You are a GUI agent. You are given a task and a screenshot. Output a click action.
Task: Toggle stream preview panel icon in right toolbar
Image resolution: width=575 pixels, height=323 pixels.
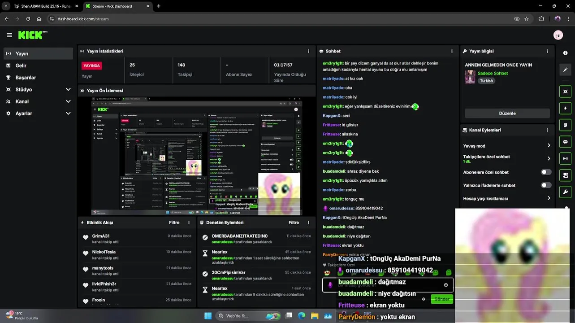565,92
